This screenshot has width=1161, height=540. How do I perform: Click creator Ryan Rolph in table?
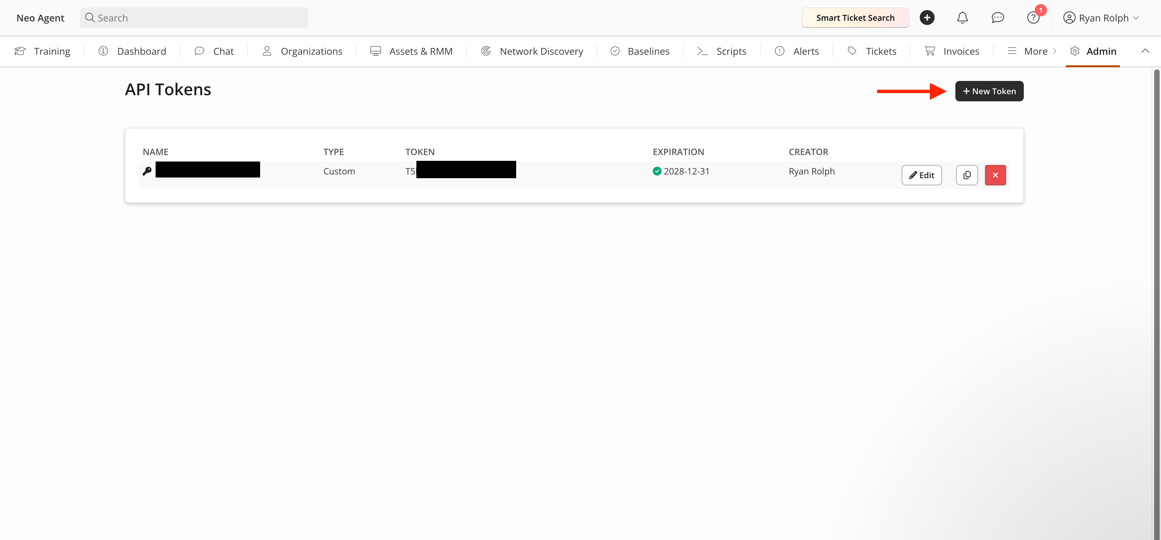(x=811, y=171)
